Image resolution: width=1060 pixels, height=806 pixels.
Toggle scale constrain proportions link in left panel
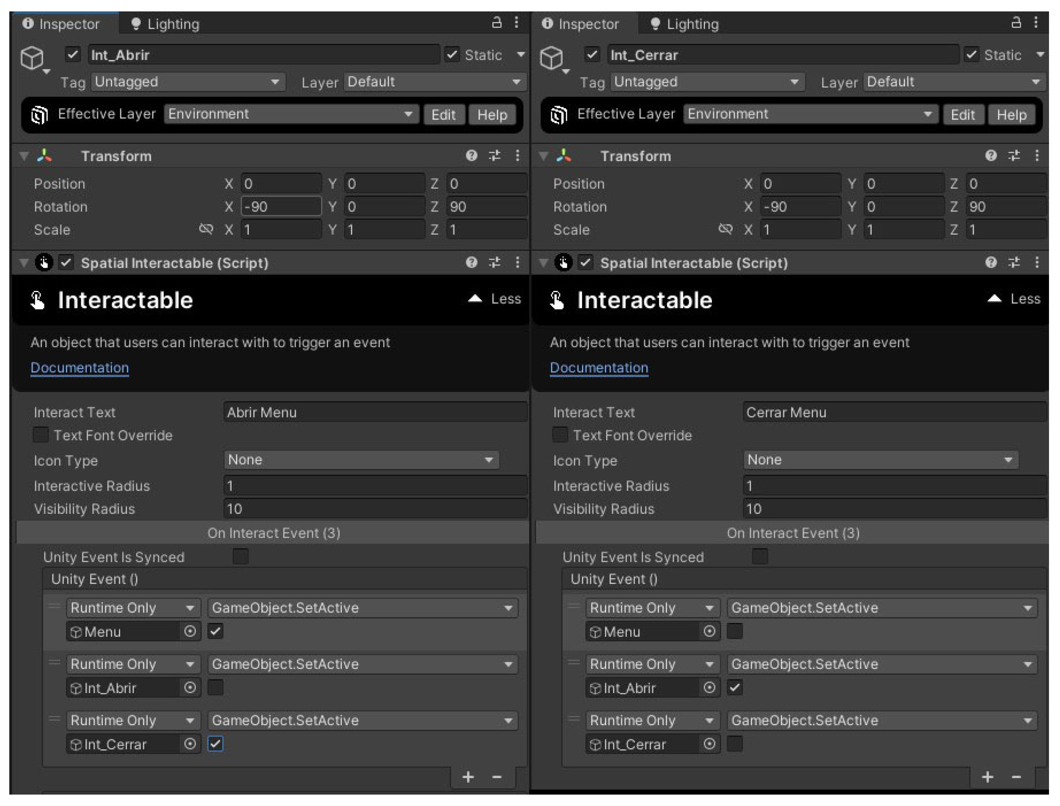point(206,229)
